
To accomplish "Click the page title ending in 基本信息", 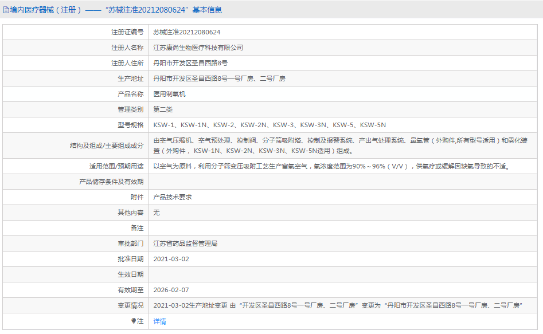I will point(116,10).
